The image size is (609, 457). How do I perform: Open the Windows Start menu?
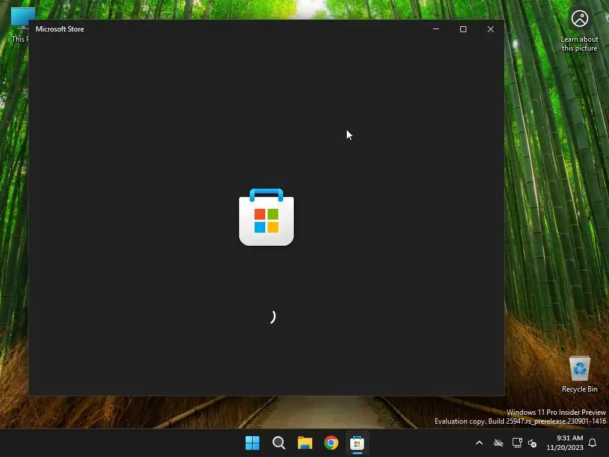(252, 443)
